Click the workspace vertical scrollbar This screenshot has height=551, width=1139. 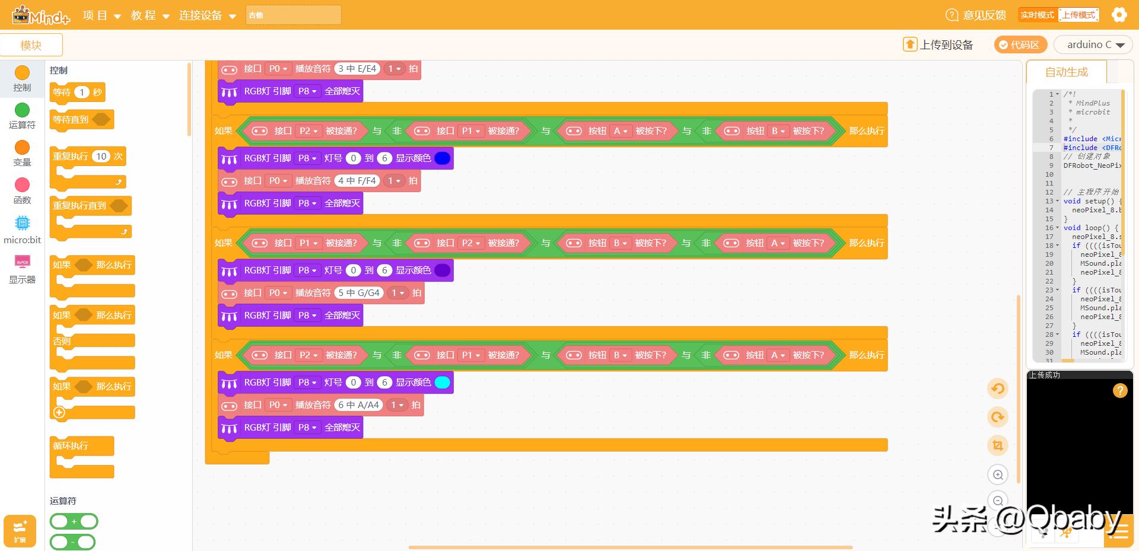pyautogui.click(x=1018, y=388)
